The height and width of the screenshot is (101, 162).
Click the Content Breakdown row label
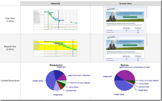10,81
